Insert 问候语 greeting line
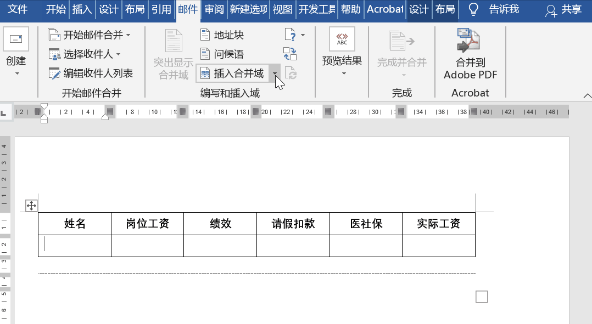This screenshot has width=592, height=324. click(222, 54)
